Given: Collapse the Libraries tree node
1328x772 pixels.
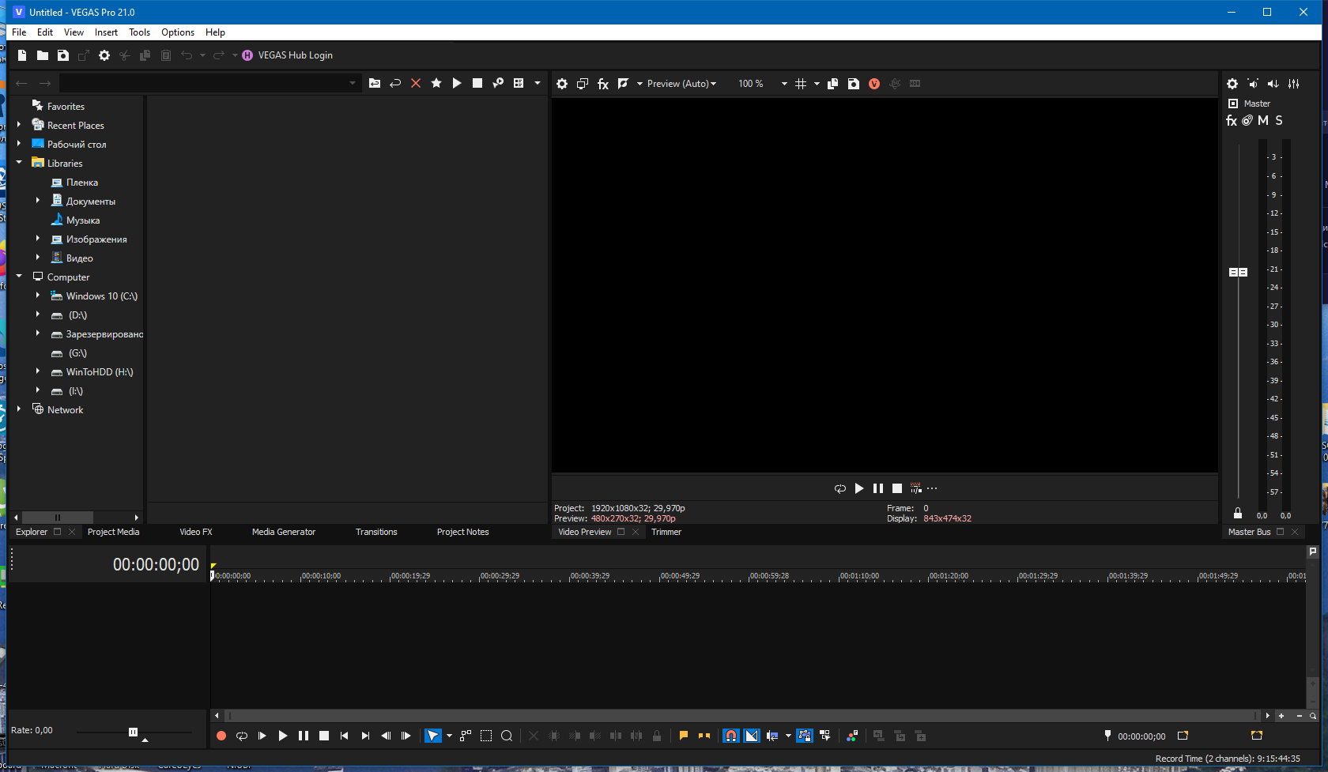Looking at the screenshot, I should pyautogui.click(x=19, y=163).
